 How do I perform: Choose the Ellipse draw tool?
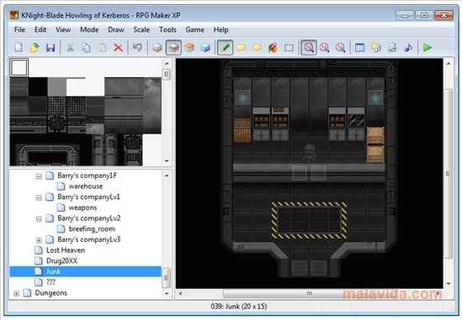[x=257, y=48]
